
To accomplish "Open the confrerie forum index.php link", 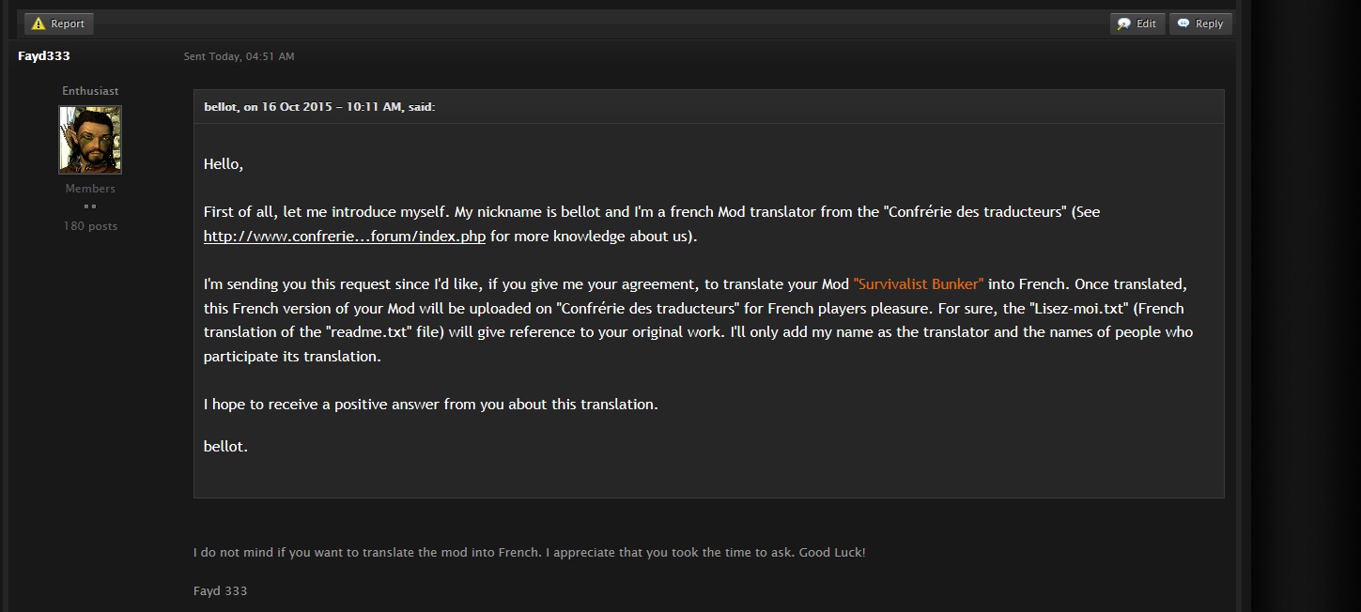I will point(345,237).
